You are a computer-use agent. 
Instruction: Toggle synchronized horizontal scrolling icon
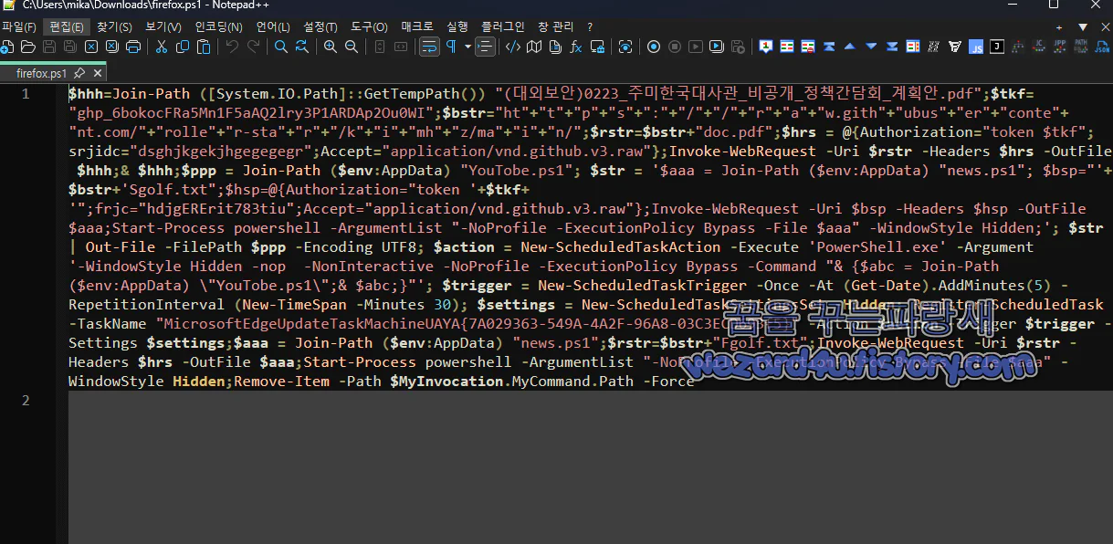click(401, 47)
